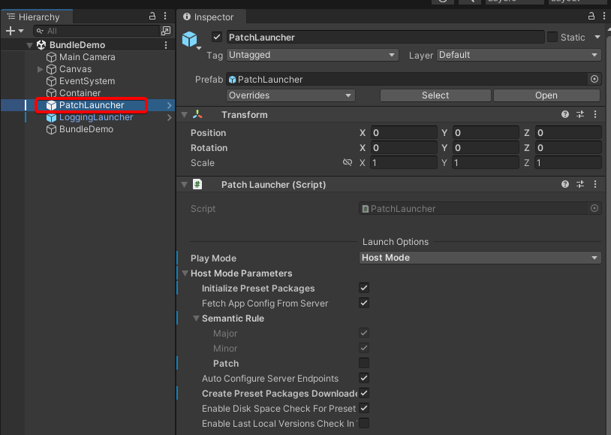Screen dimensions: 611x435
Task: Open the Tag dropdown showing Untagged
Action: pyautogui.click(x=312, y=55)
